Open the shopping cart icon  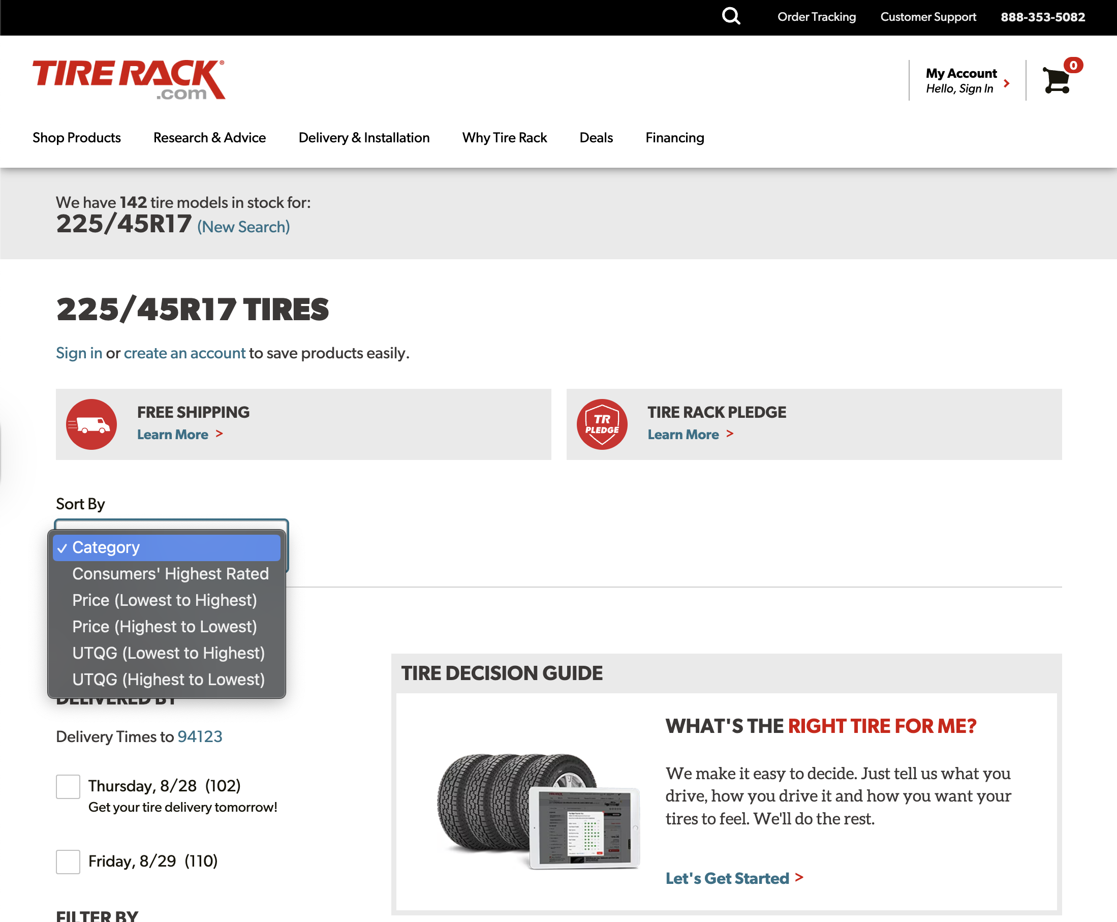[1057, 80]
